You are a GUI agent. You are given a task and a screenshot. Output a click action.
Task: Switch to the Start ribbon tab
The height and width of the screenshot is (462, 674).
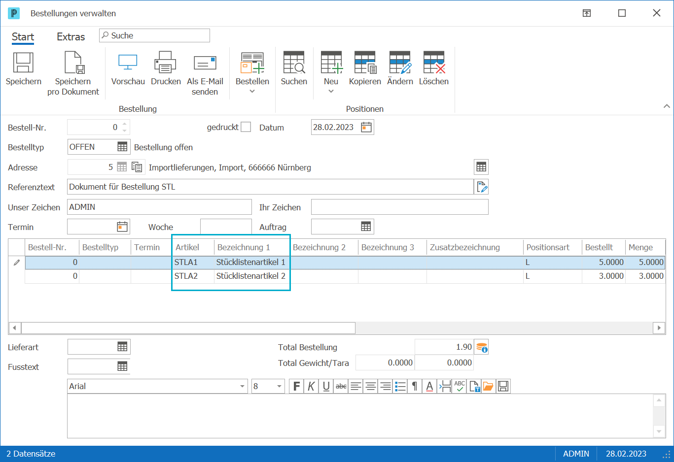click(x=23, y=37)
